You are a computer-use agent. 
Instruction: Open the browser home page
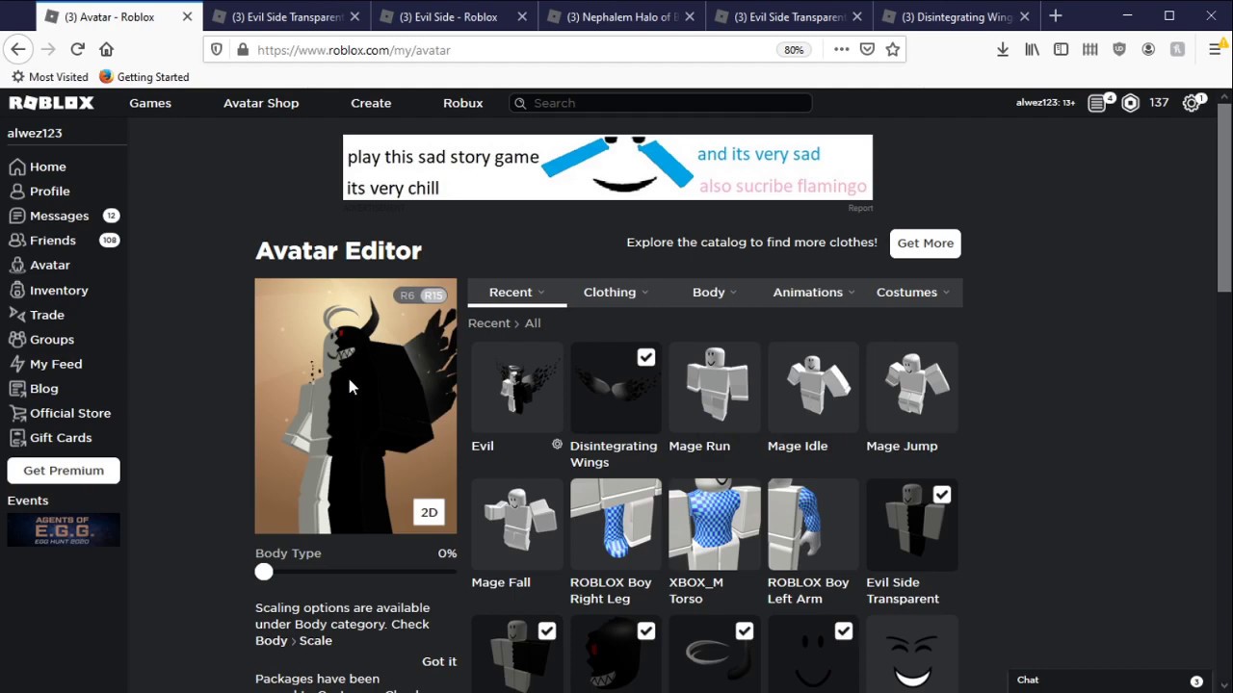(106, 49)
